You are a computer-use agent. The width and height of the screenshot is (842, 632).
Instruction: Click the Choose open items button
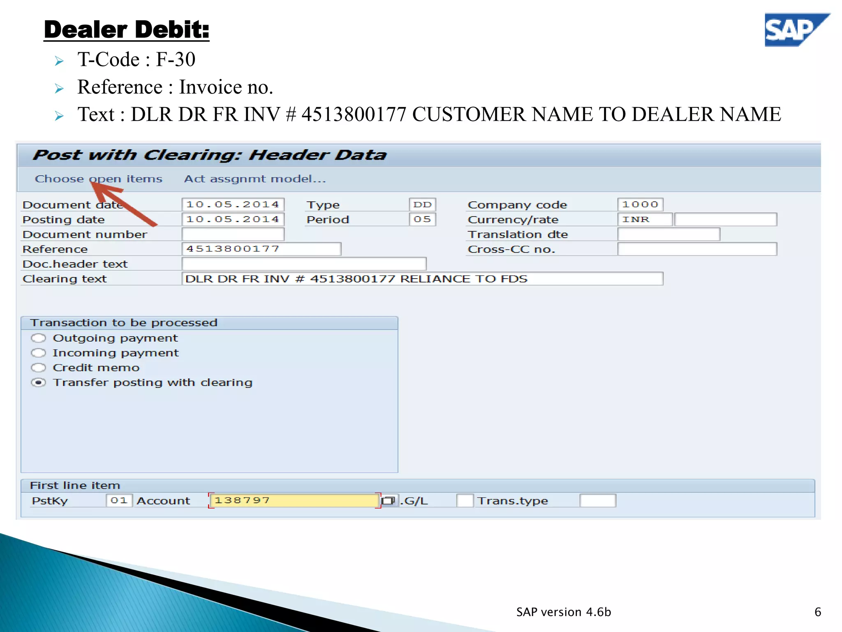(x=98, y=179)
